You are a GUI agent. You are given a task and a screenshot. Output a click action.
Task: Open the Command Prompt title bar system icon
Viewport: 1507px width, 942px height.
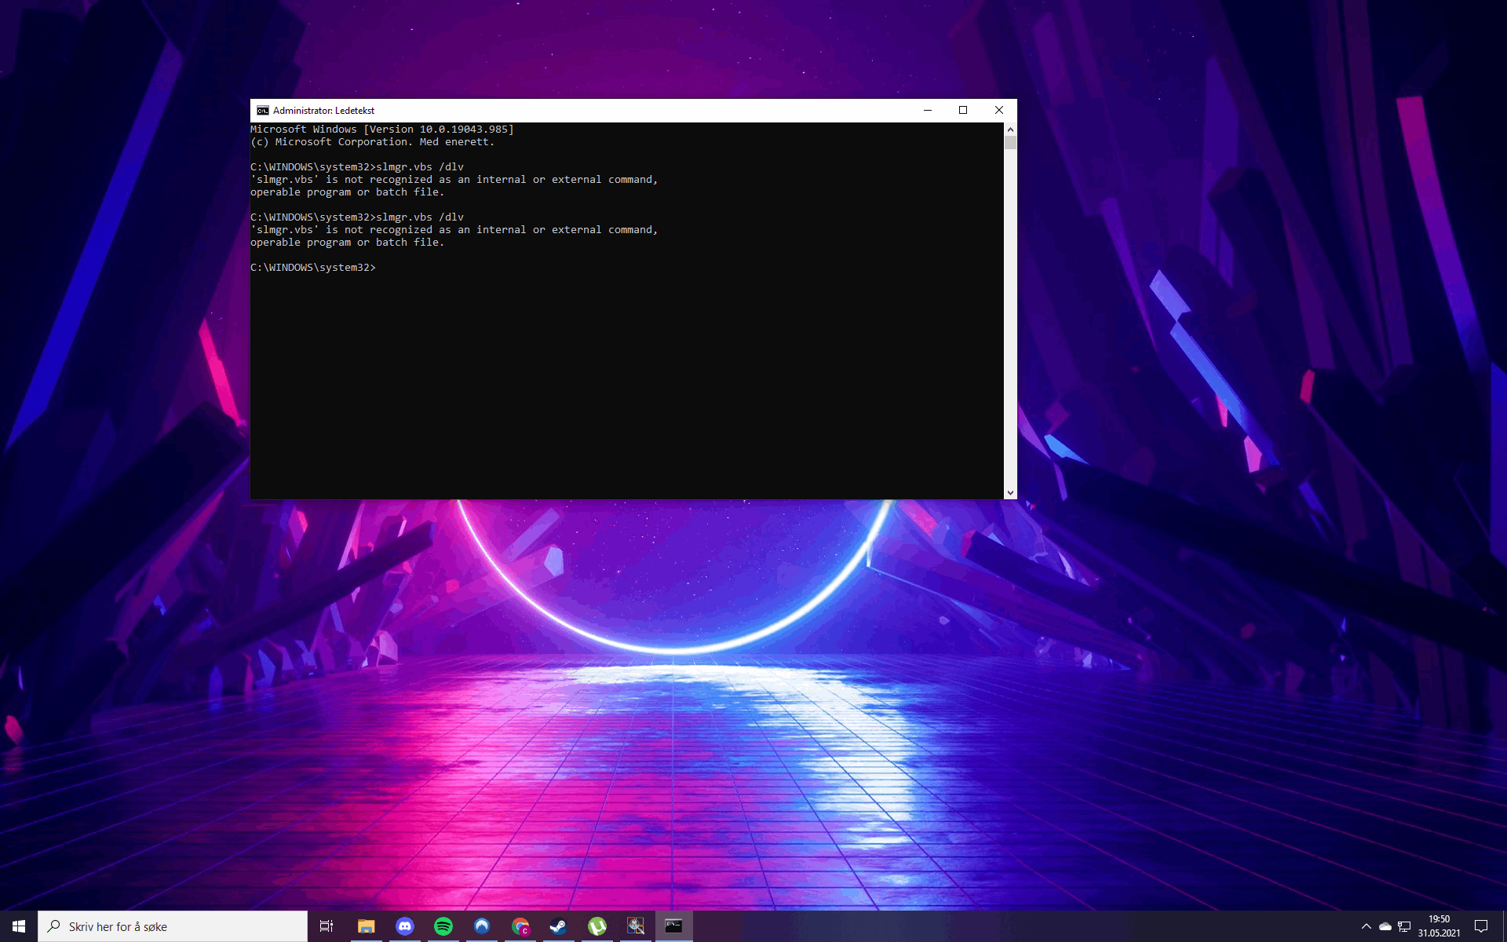tap(263, 111)
